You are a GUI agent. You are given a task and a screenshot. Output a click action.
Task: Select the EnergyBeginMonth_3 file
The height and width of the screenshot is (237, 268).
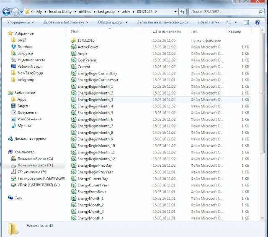tap(160, 99)
